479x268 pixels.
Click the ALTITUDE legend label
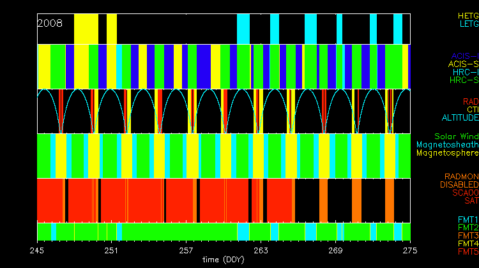click(x=460, y=118)
